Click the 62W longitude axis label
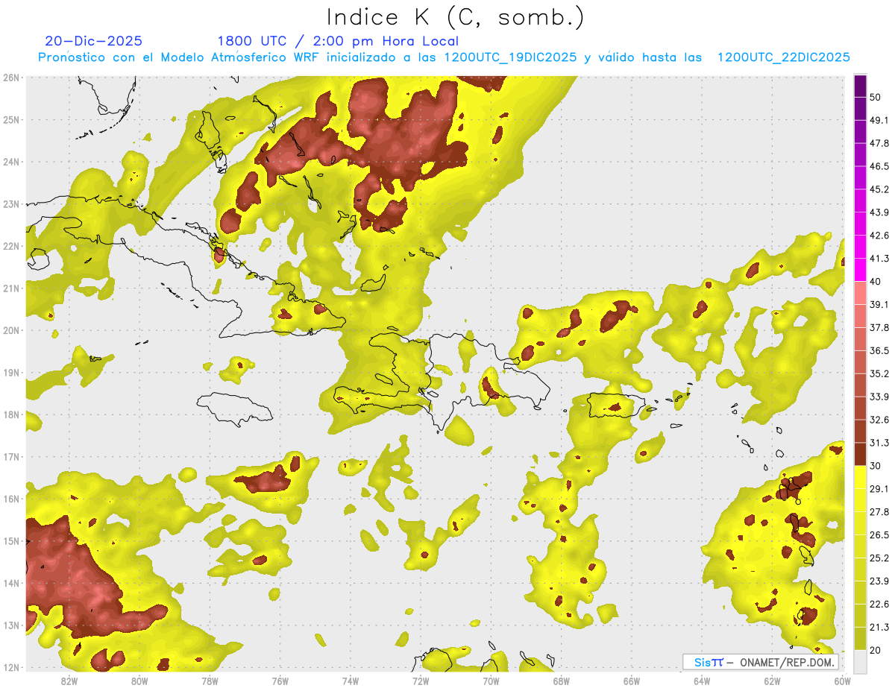 click(x=772, y=681)
